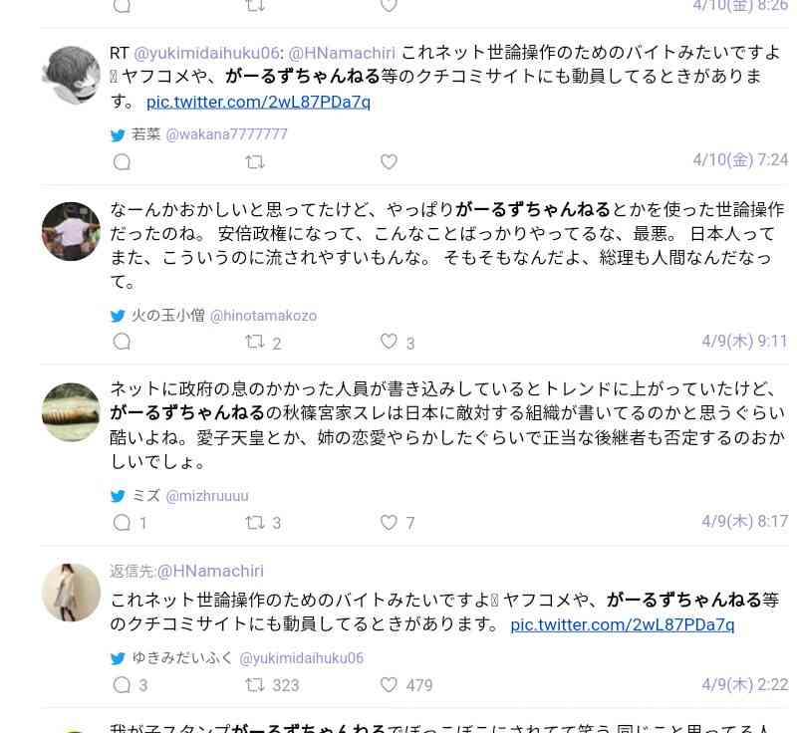Open @hinotamakozo profile handle

(x=263, y=316)
